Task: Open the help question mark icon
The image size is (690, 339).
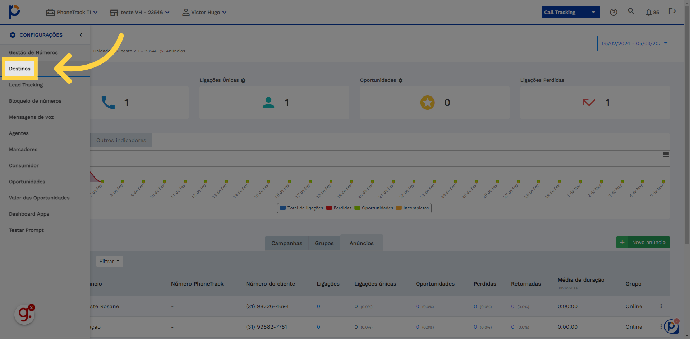Action: tap(613, 12)
